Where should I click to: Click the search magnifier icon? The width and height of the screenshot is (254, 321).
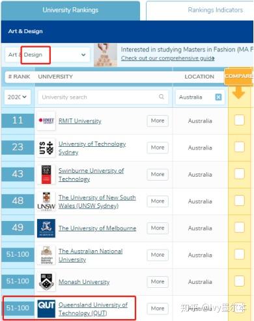tap(162, 97)
